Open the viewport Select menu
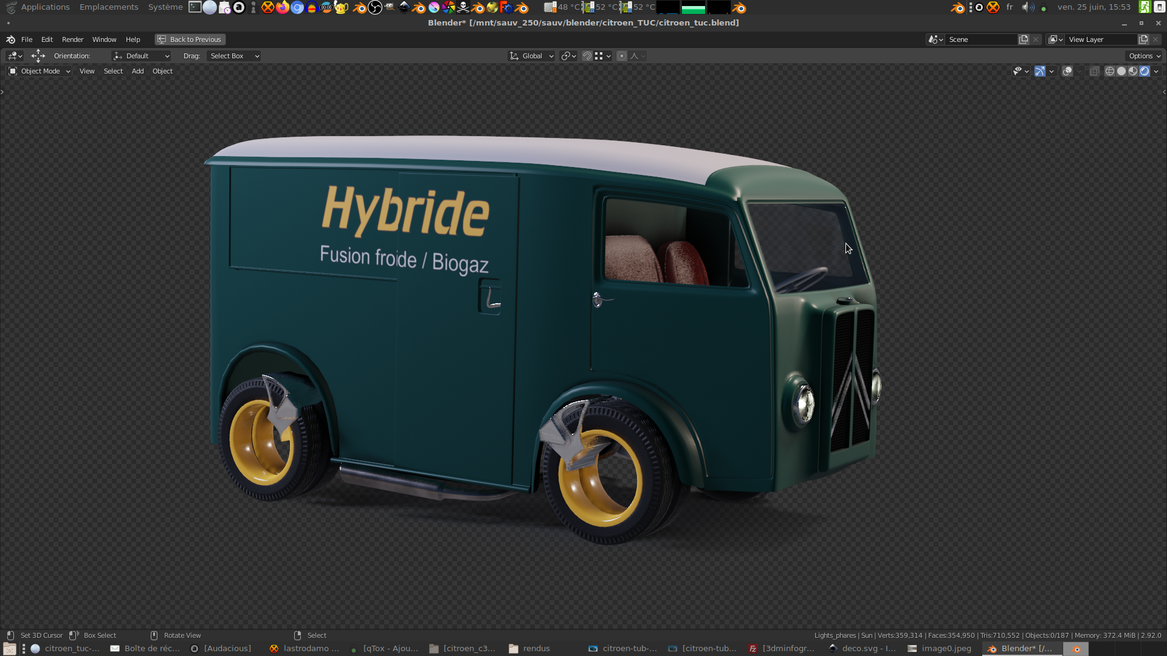 [113, 71]
